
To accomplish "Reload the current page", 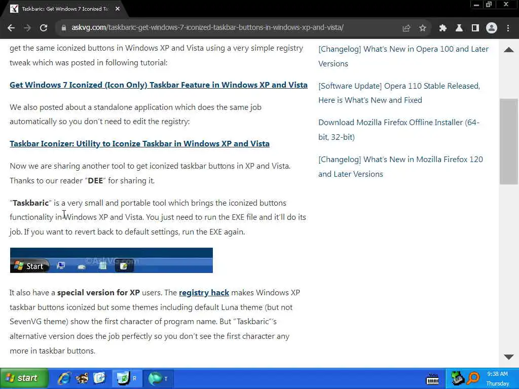I will 44,28.
